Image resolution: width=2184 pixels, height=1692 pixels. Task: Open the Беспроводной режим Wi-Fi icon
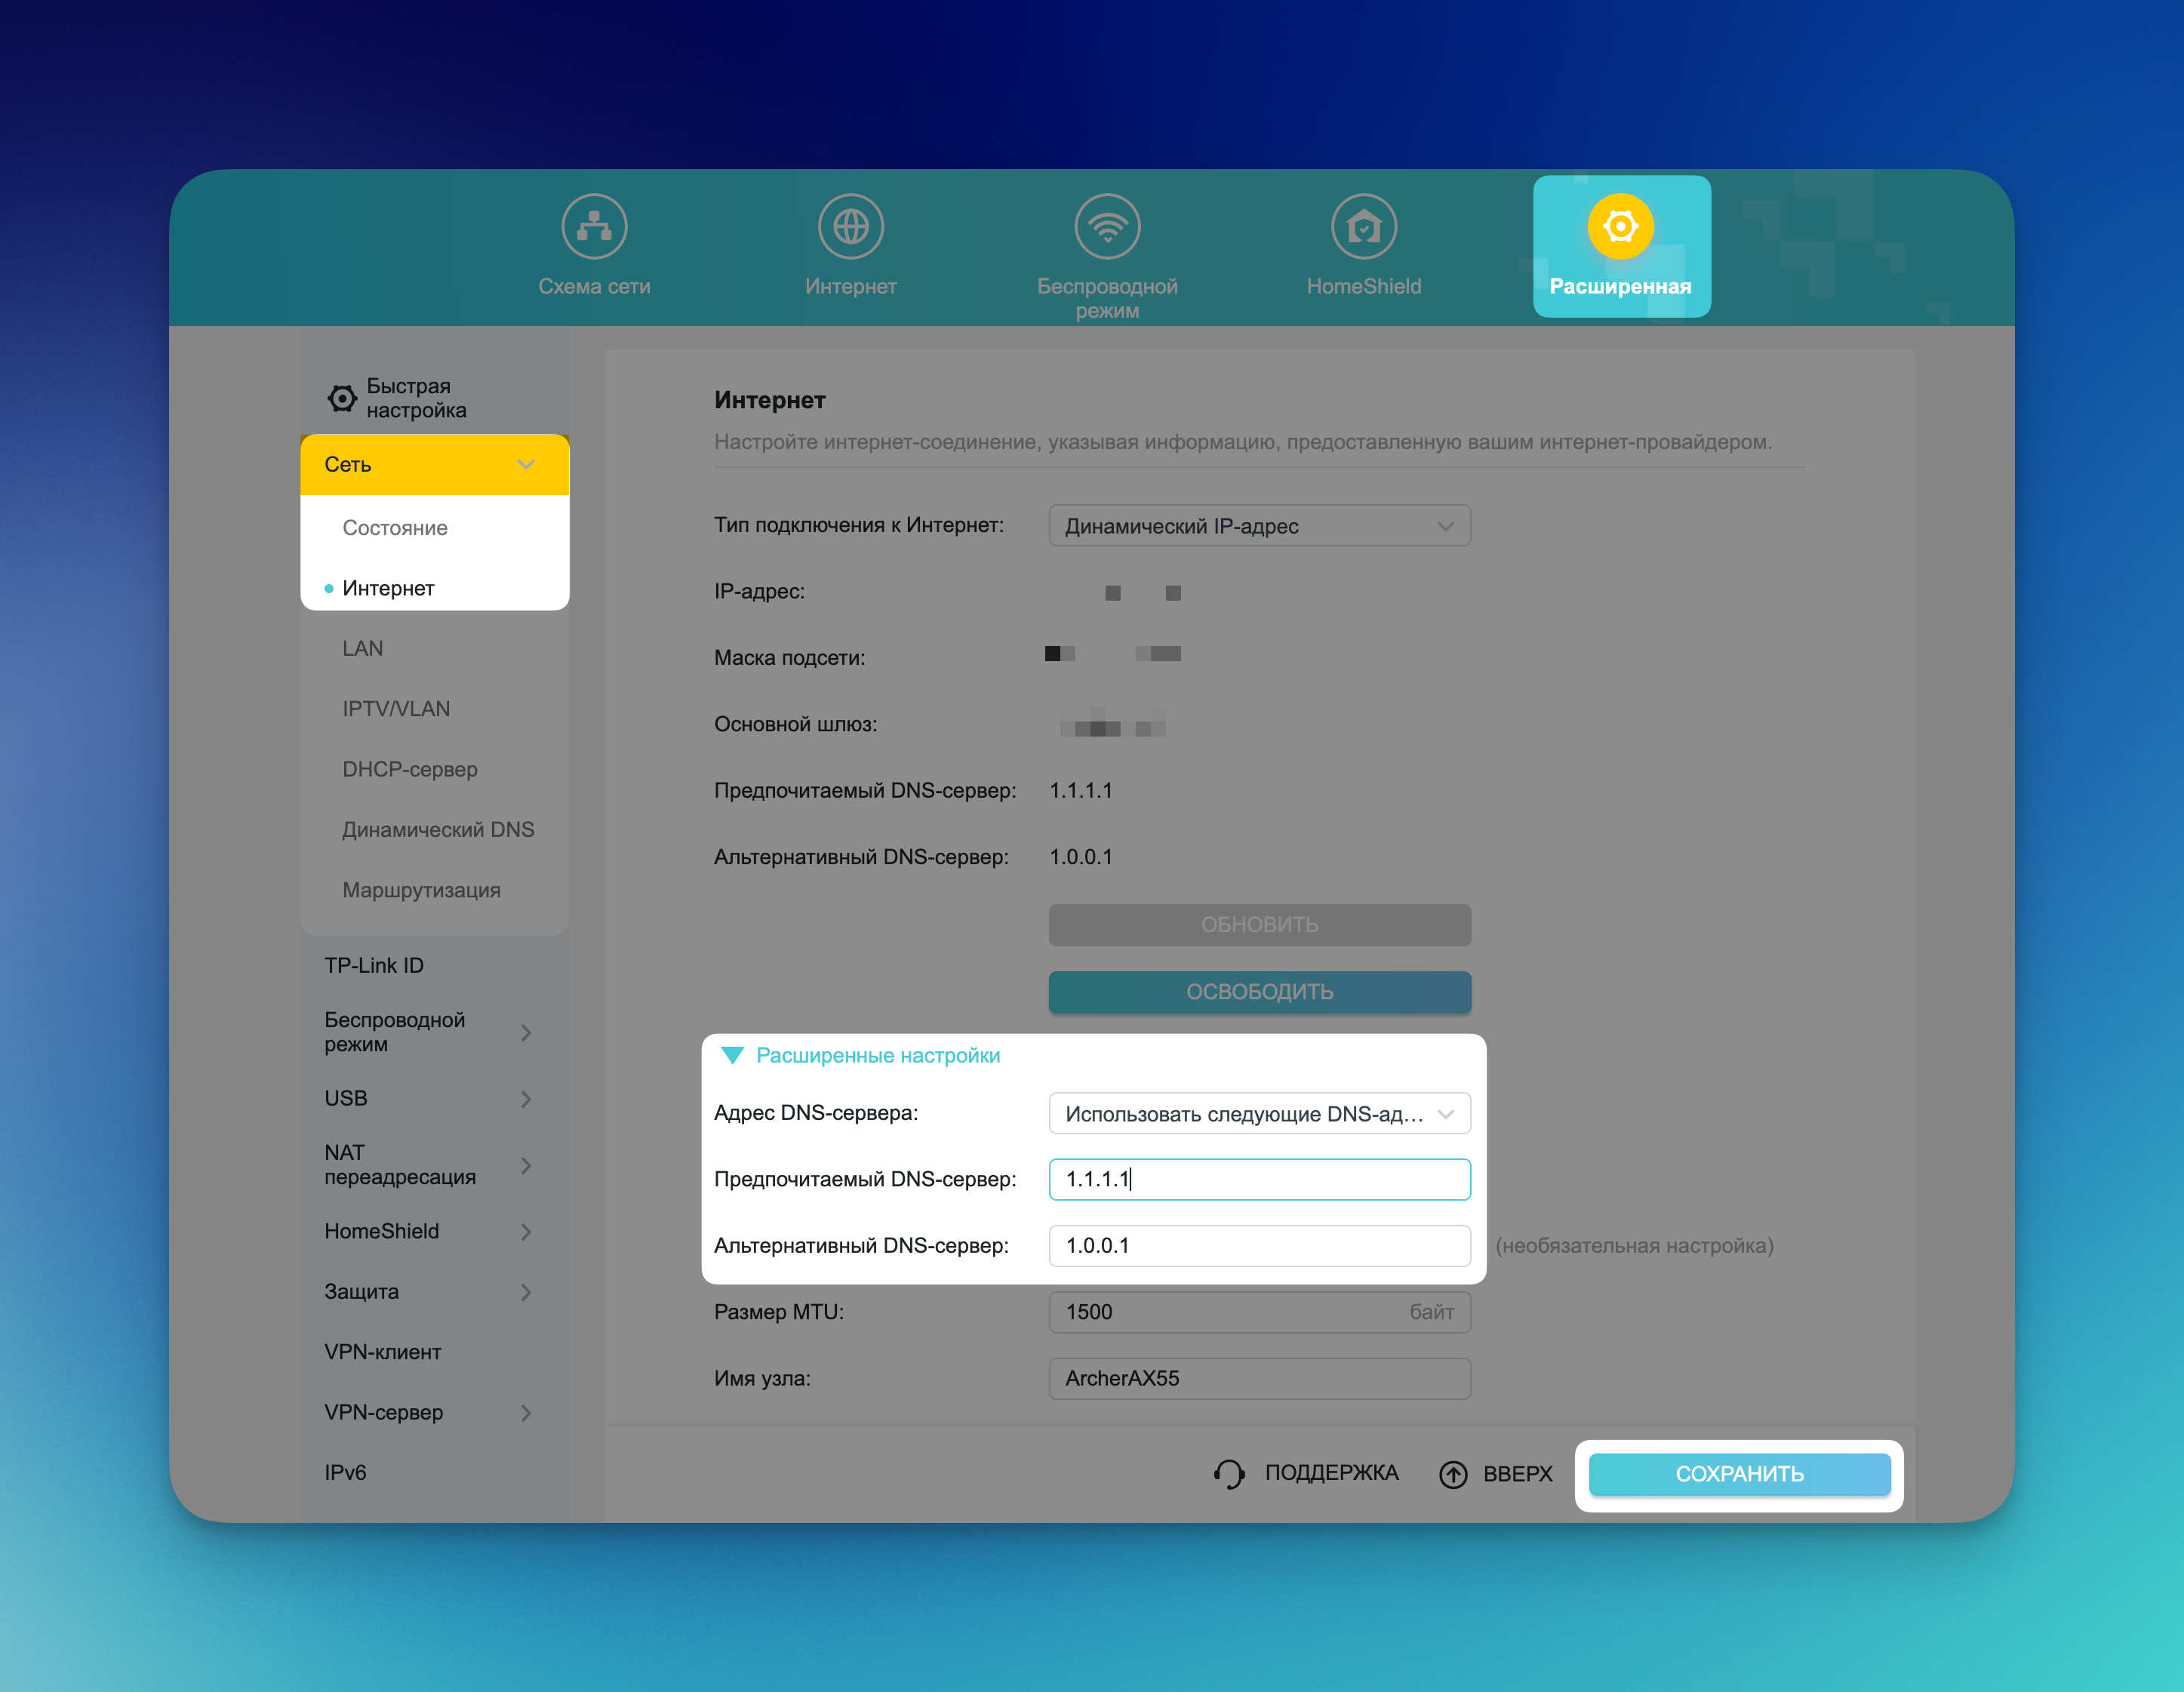coord(1107,226)
